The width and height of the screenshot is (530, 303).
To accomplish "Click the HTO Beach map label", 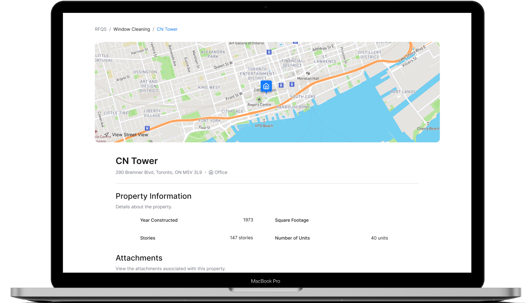I will tap(264, 126).
